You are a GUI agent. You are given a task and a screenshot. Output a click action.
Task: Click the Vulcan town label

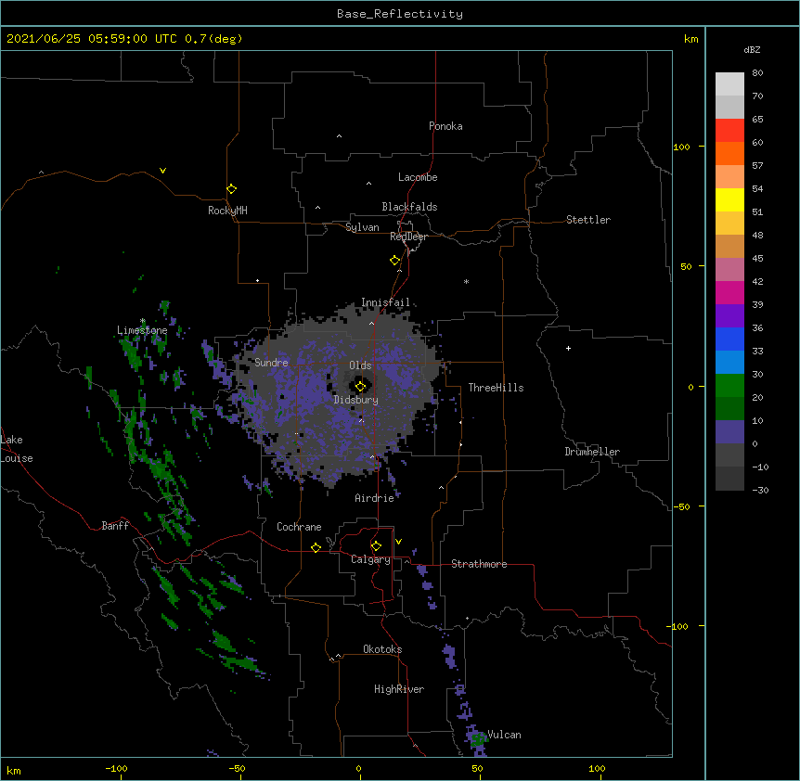click(504, 735)
